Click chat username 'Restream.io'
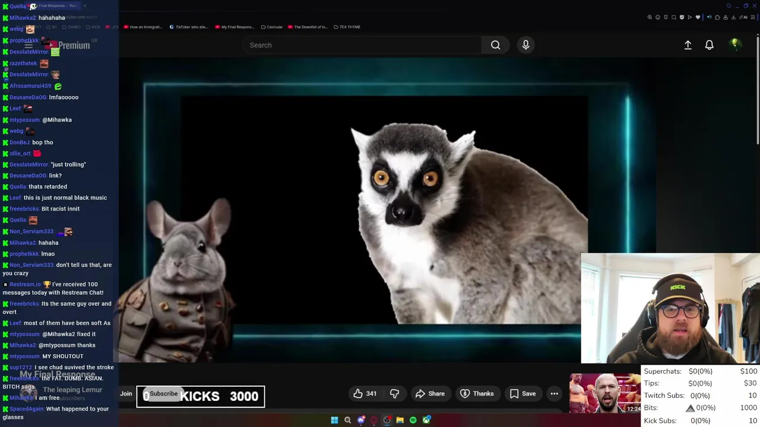The height and width of the screenshot is (427, 760). pyautogui.click(x=24, y=284)
